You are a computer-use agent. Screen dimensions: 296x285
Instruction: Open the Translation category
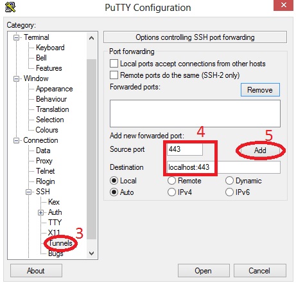click(52, 109)
